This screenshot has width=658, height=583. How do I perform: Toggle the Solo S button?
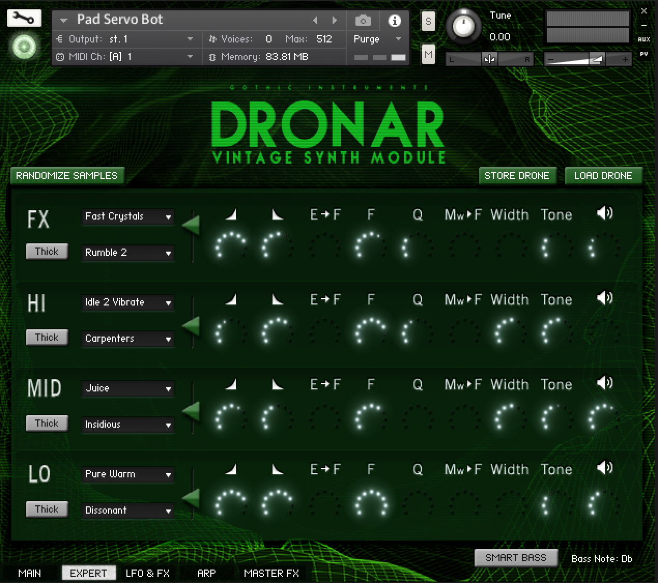click(x=428, y=21)
